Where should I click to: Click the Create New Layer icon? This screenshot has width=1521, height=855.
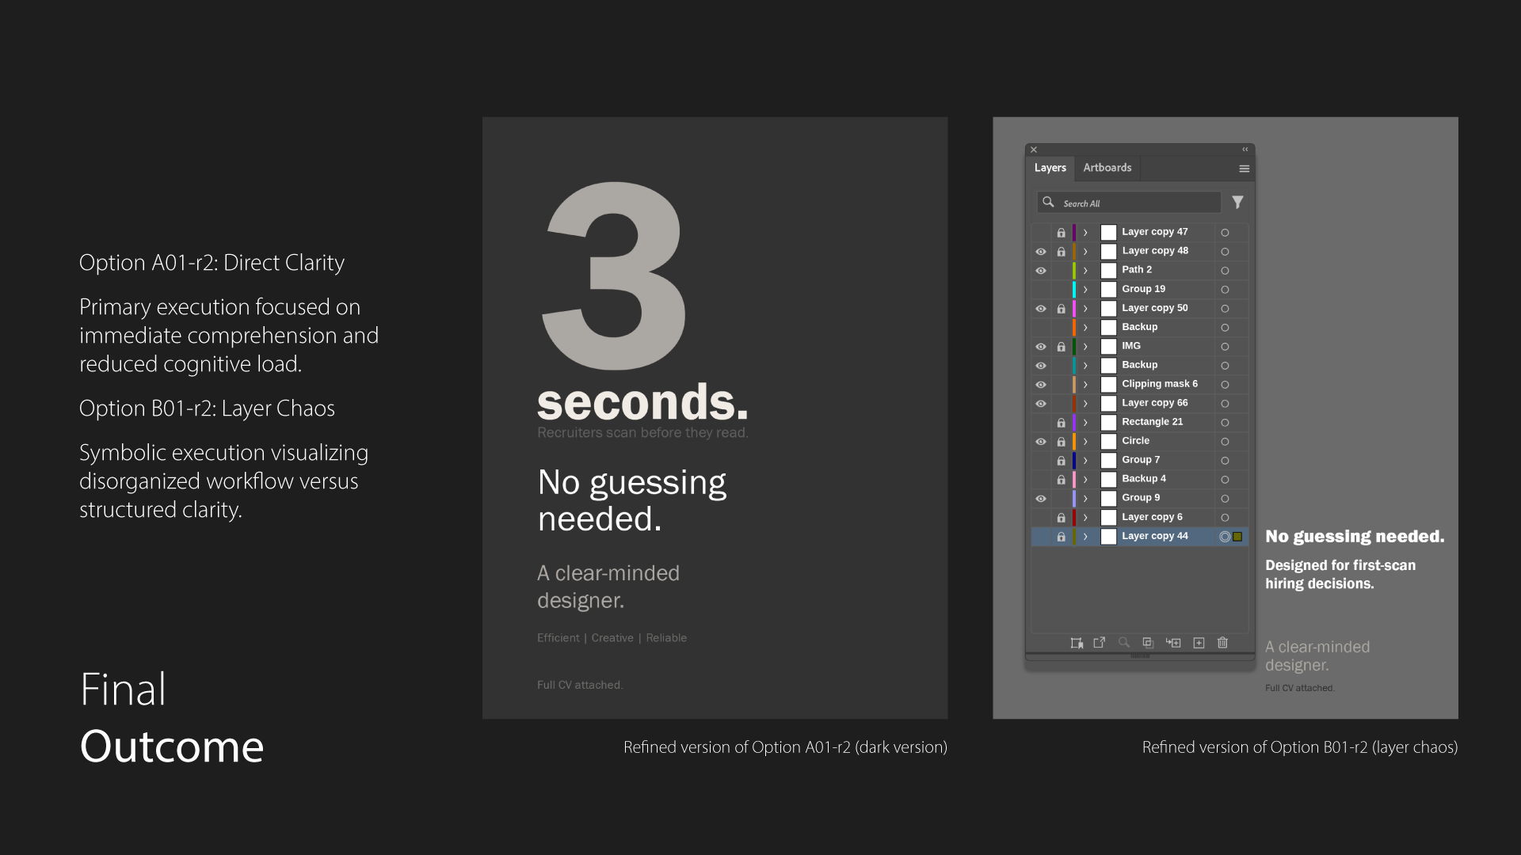[1199, 643]
